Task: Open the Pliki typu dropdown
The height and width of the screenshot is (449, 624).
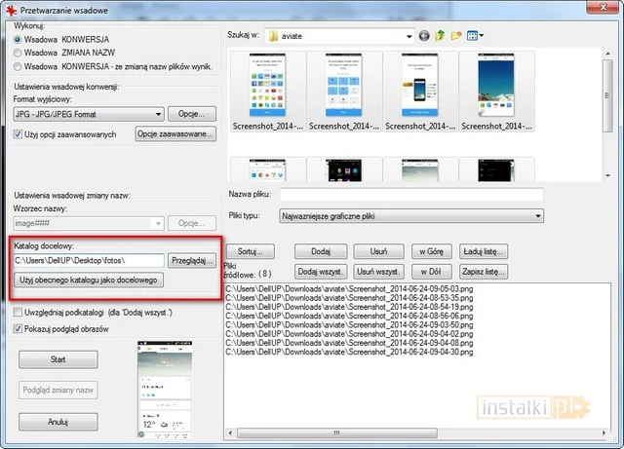Action: click(538, 215)
